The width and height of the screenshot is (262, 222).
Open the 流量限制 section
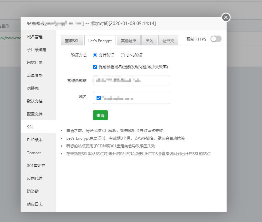point(34,76)
